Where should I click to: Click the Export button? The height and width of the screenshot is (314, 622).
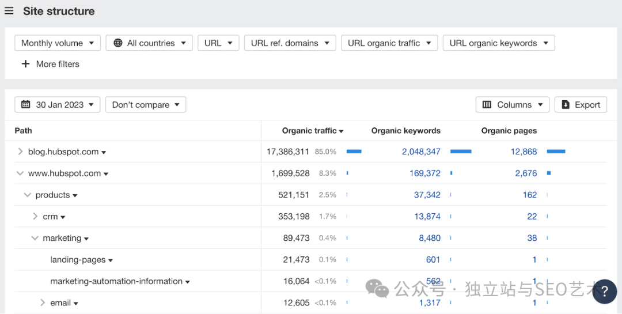(x=581, y=104)
